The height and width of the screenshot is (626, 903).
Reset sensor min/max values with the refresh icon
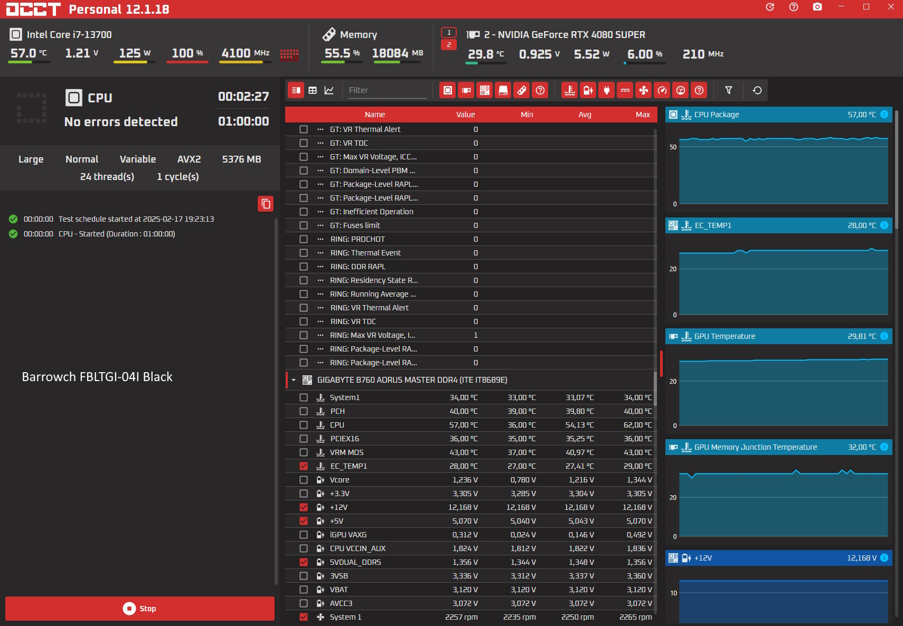(x=757, y=90)
